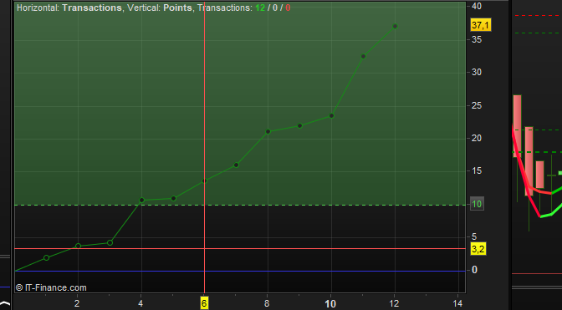Click the data point at transaction 8

point(268,131)
